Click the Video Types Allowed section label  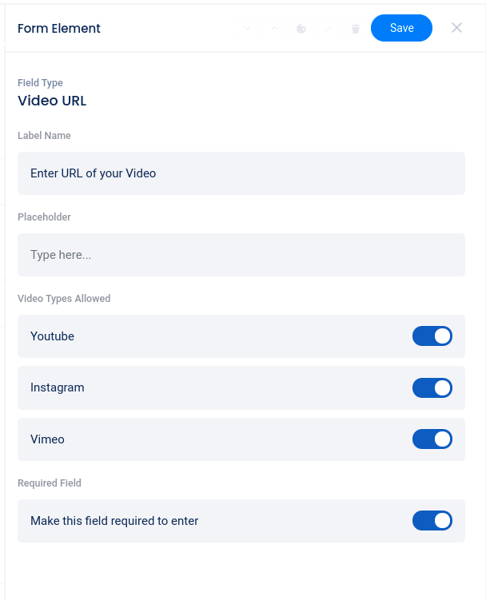click(x=64, y=299)
